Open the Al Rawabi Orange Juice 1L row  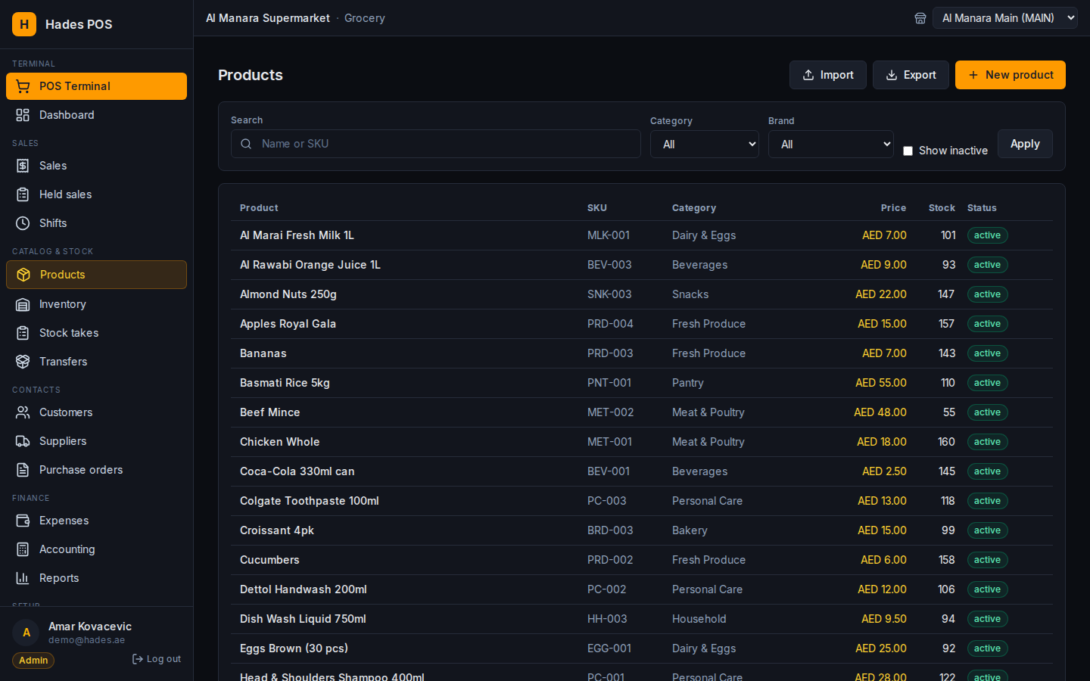pyautogui.click(x=642, y=265)
